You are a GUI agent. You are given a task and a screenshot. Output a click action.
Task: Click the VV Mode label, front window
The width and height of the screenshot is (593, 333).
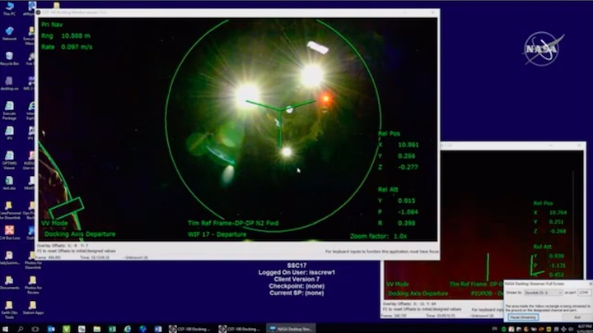point(54,223)
